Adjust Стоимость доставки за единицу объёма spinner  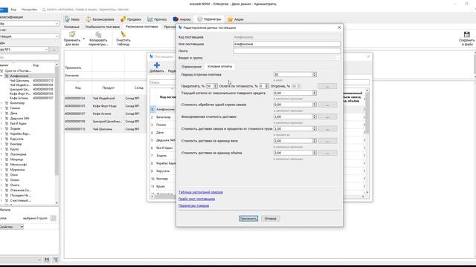click(314, 153)
